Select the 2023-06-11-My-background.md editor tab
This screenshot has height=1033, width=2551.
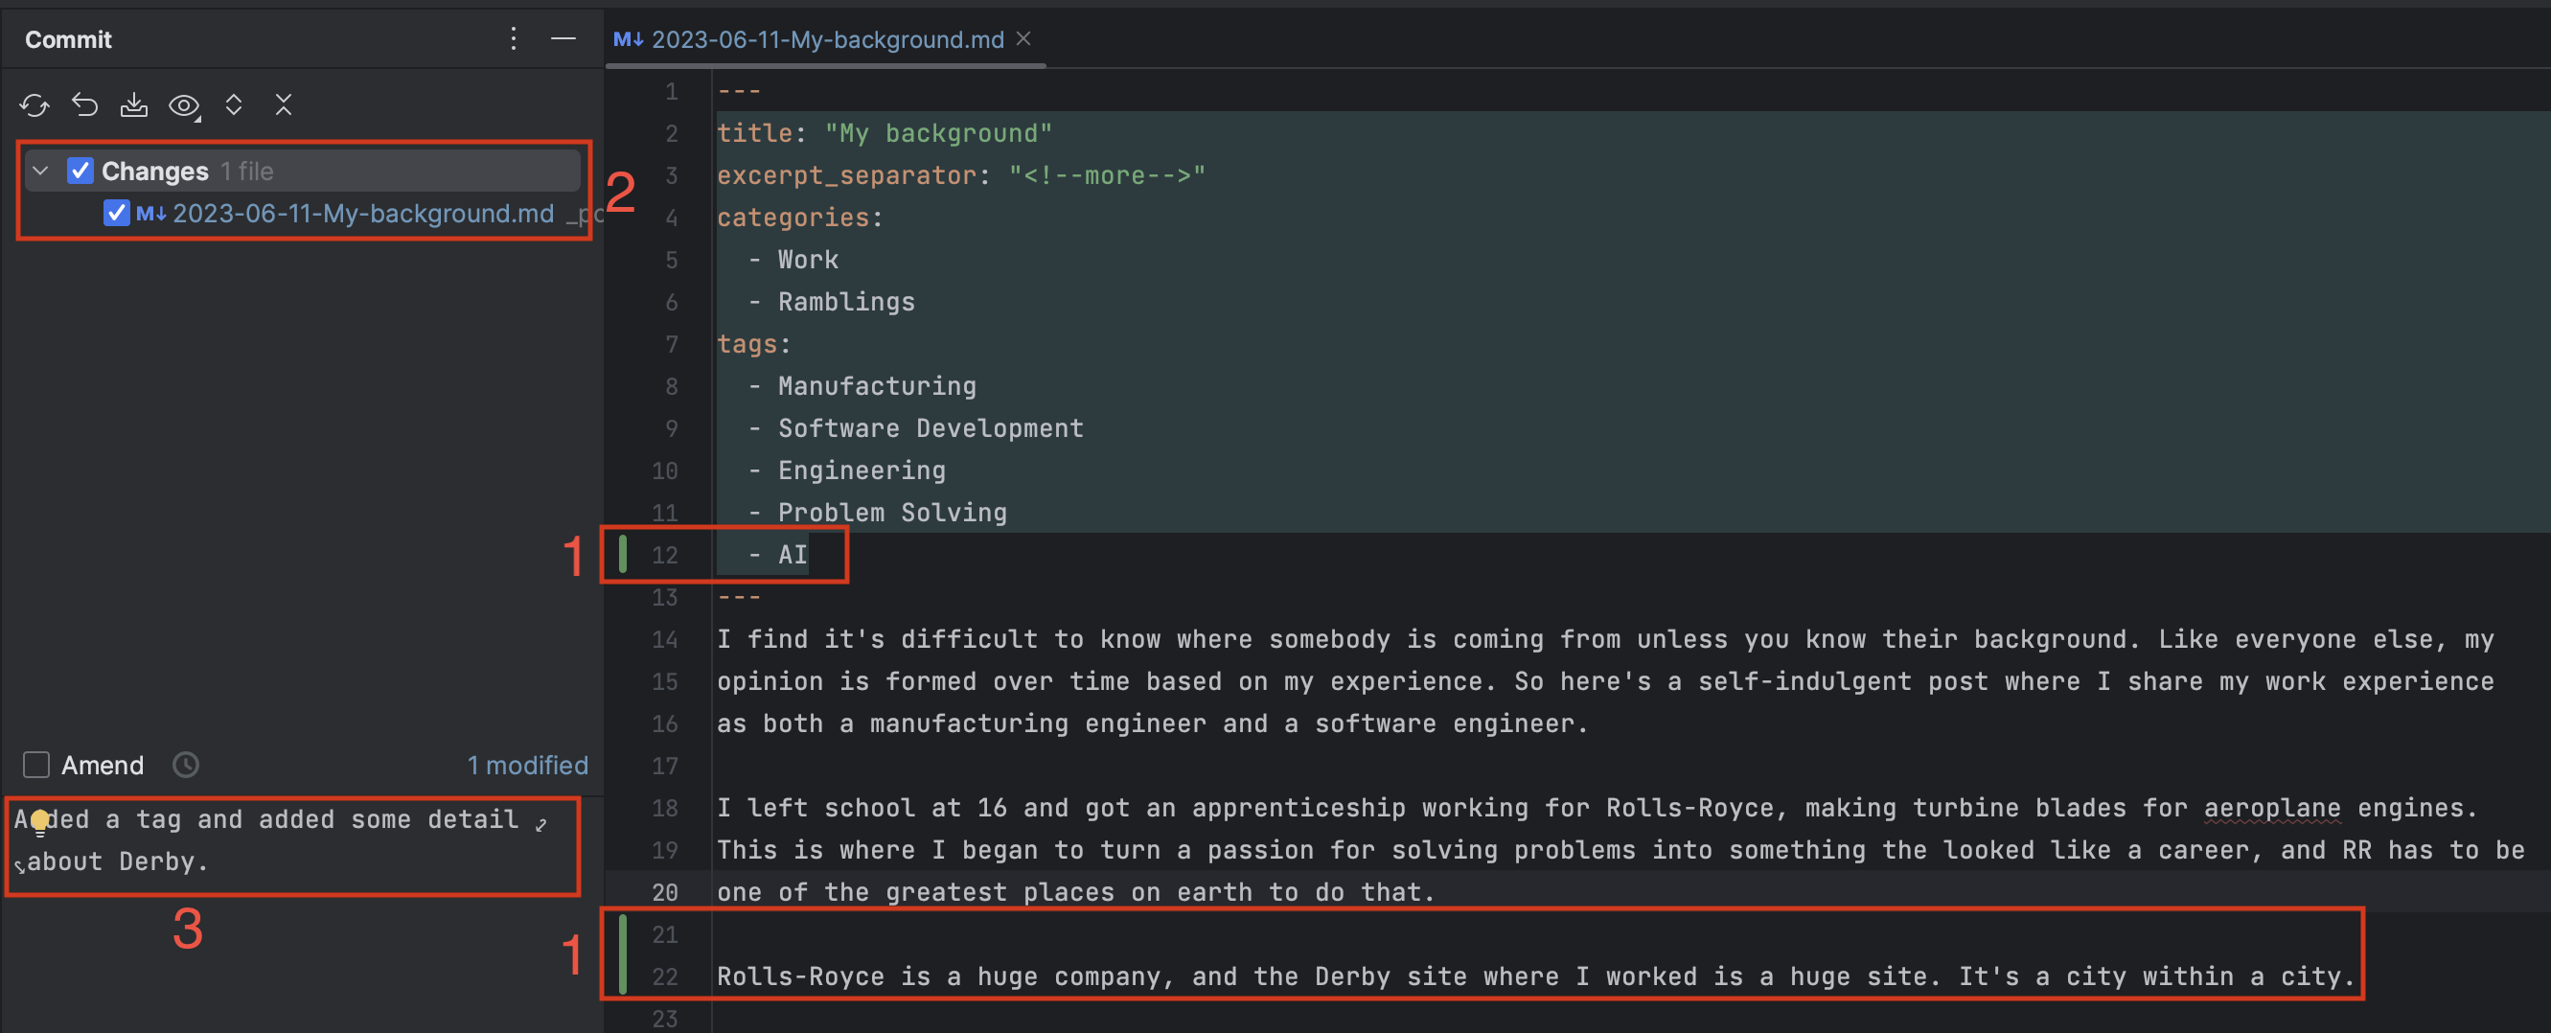pyautogui.click(x=826, y=39)
